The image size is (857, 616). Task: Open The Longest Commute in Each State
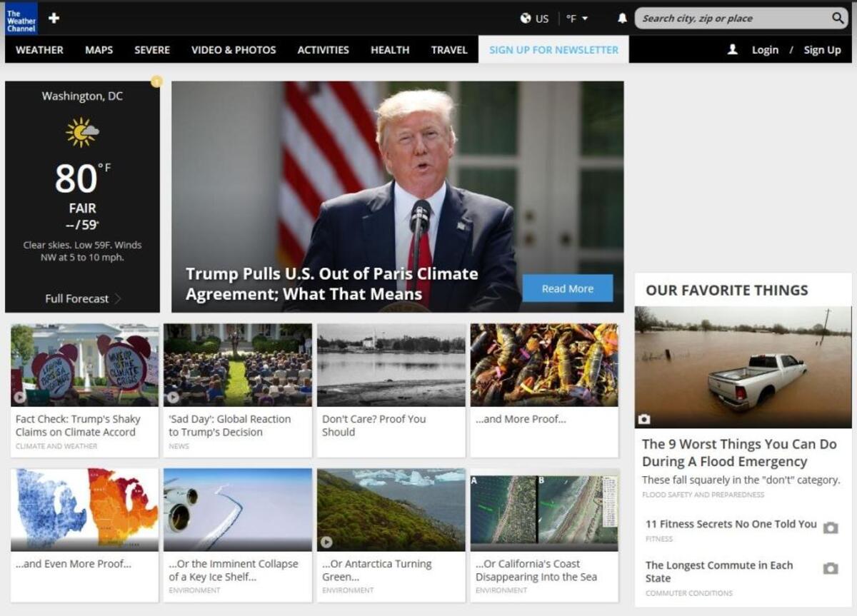pyautogui.click(x=719, y=572)
